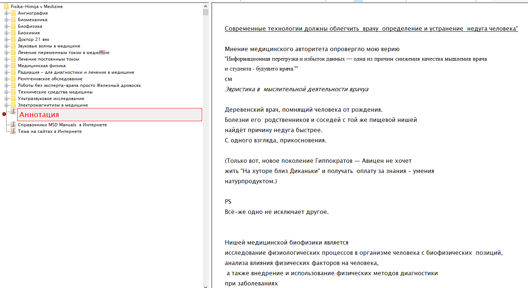Select Роботы без эксперта-врача tree item
Viewport: 528px width, 288px height.
[x=79, y=85]
